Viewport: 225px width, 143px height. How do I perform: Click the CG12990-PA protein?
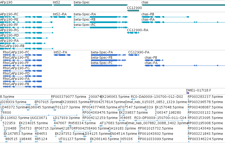(x=134, y=55)
